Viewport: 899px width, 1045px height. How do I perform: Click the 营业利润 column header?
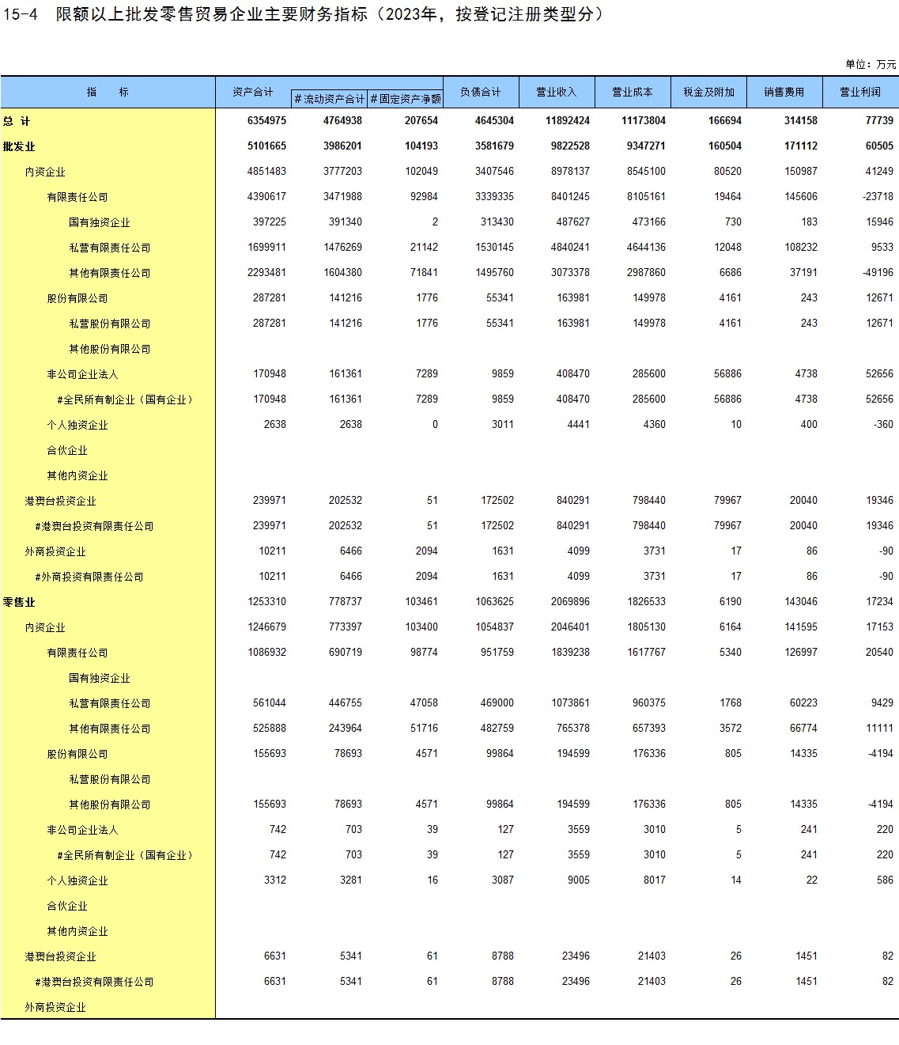(860, 92)
